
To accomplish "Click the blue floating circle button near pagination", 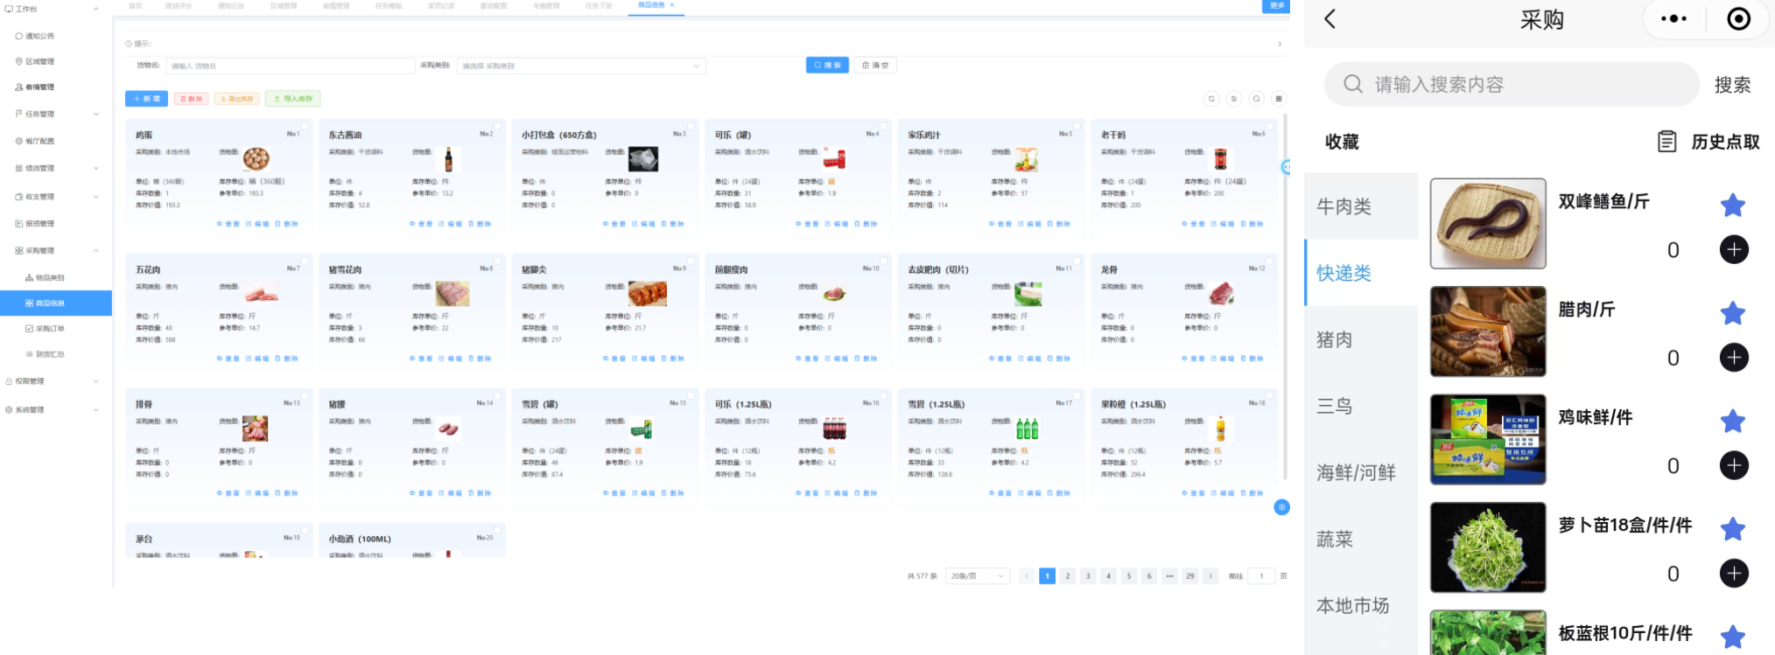I will pos(1281,507).
